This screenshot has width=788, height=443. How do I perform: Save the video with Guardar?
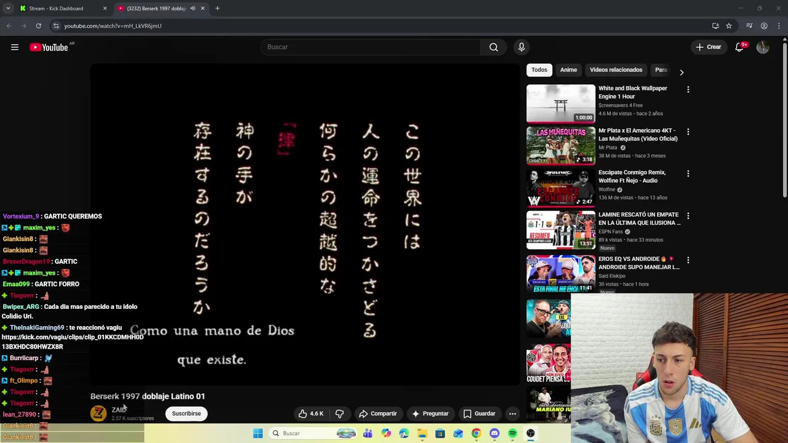pyautogui.click(x=479, y=413)
